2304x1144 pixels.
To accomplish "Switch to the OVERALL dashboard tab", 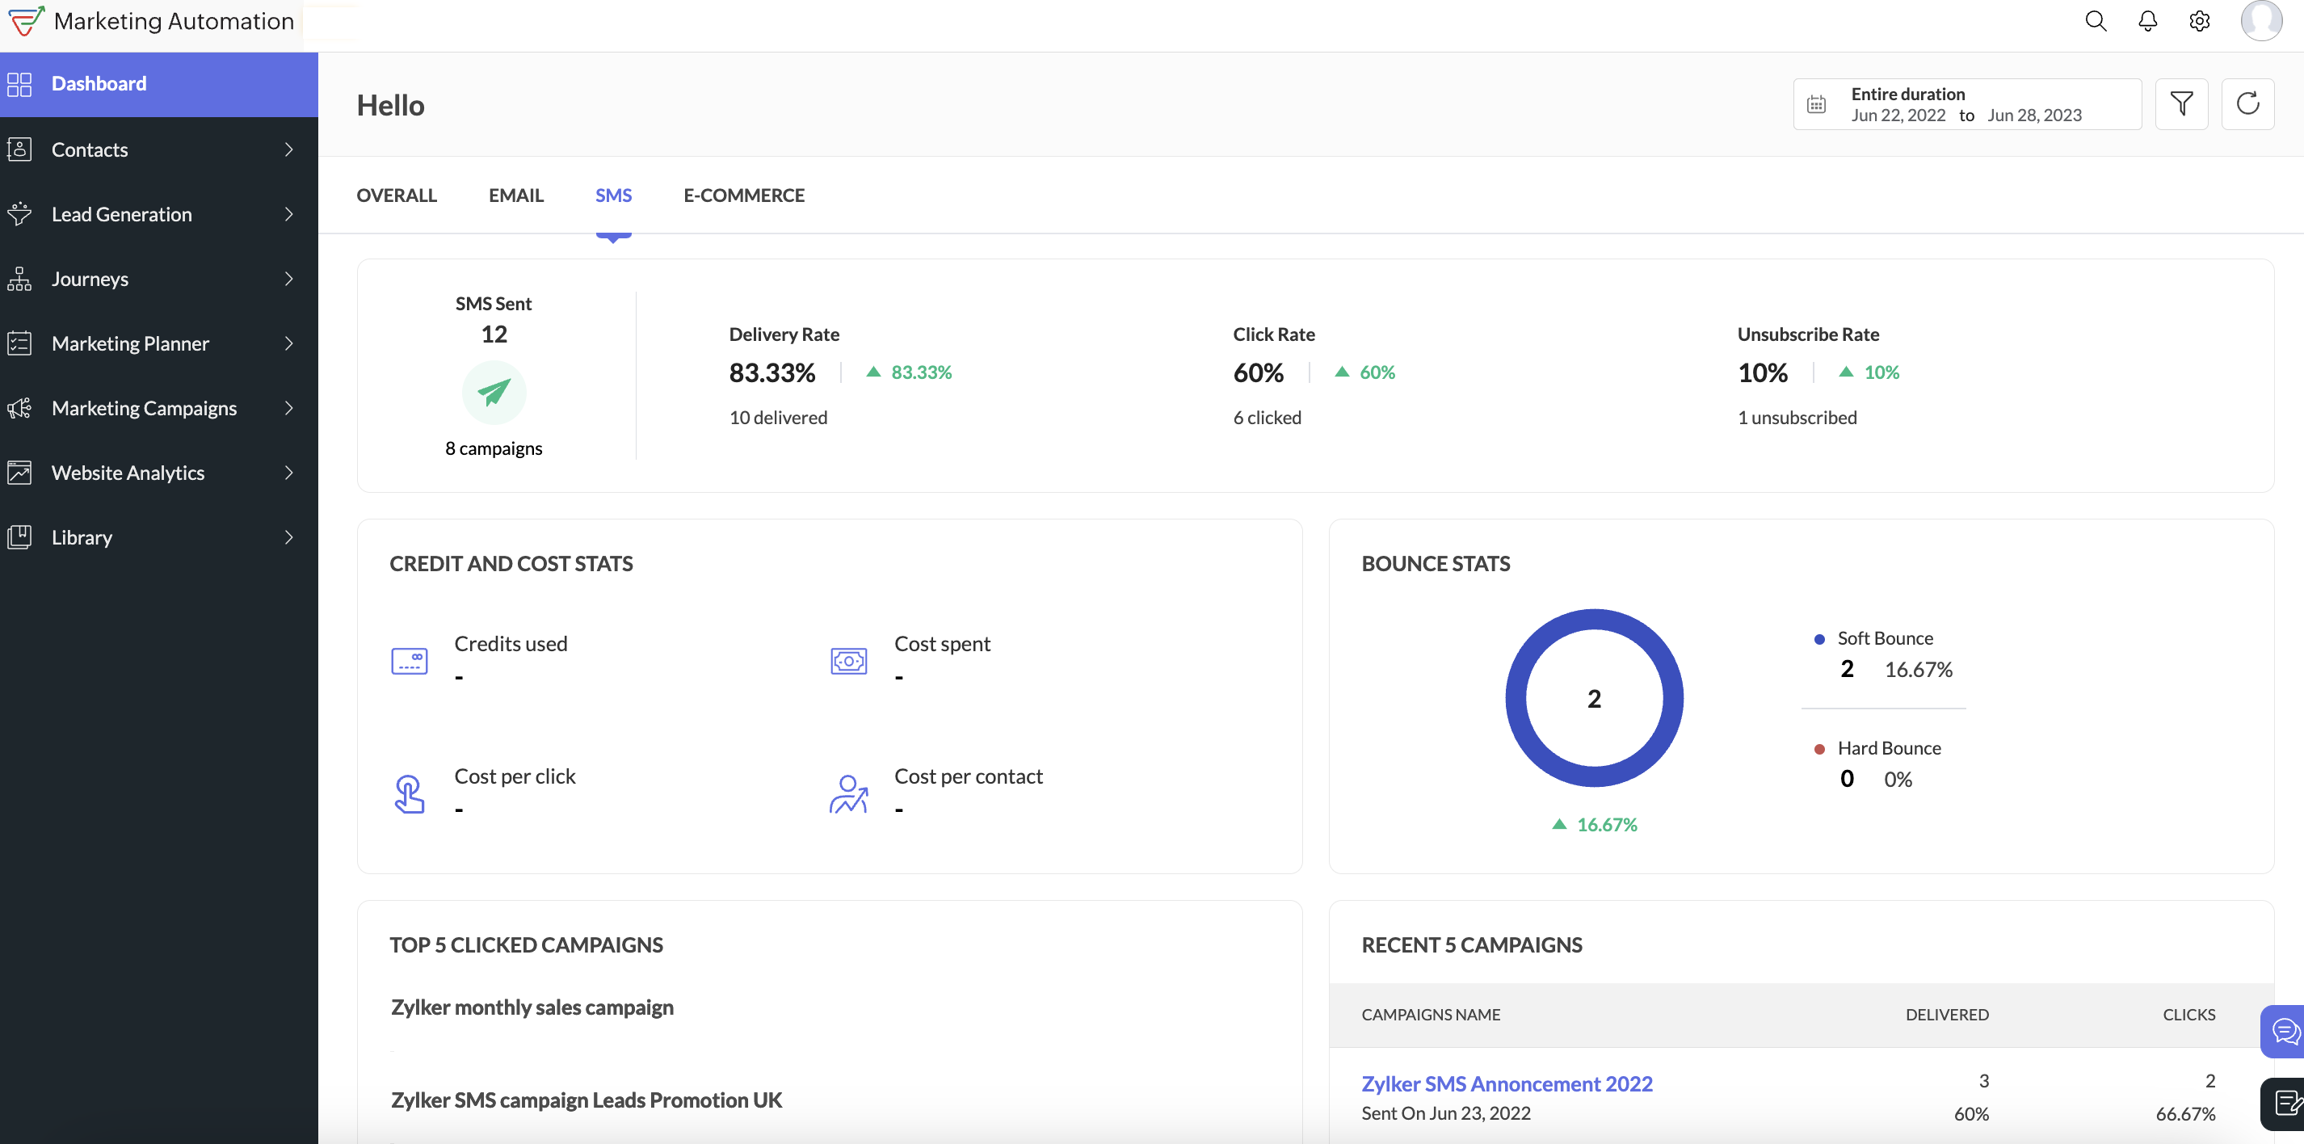I will tap(395, 194).
